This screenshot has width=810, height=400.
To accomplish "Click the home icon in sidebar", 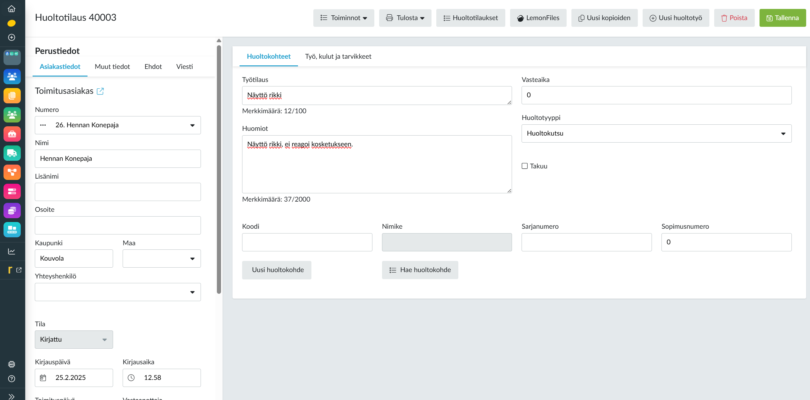I will pyautogui.click(x=11, y=9).
